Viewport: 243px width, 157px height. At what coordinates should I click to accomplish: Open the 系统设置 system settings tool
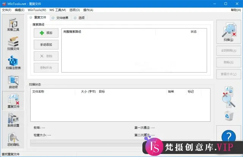pyautogui.click(x=13, y=120)
